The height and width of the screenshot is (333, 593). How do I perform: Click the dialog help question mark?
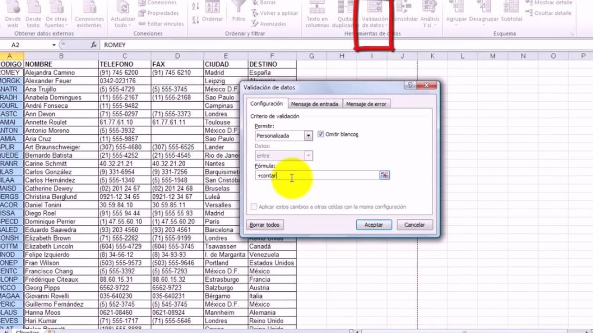pyautogui.click(x=410, y=86)
